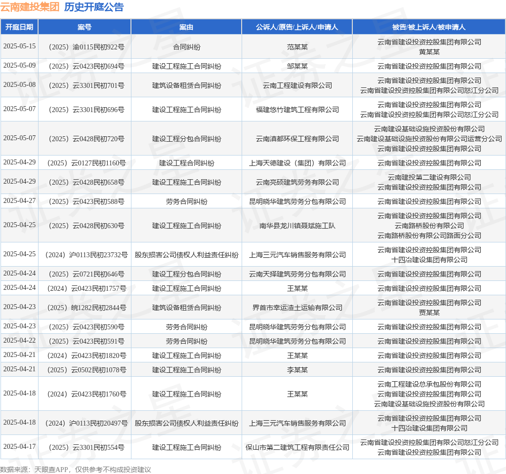The height and width of the screenshot is (474, 506).
Task: Click the 公诉人/原告/上诉人/申请人 column header
Action: pyautogui.click(x=297, y=27)
